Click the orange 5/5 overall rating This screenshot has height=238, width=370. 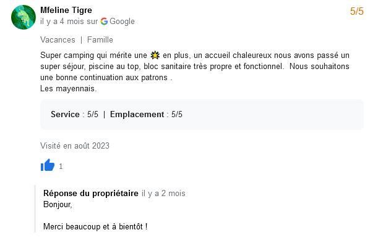click(357, 11)
